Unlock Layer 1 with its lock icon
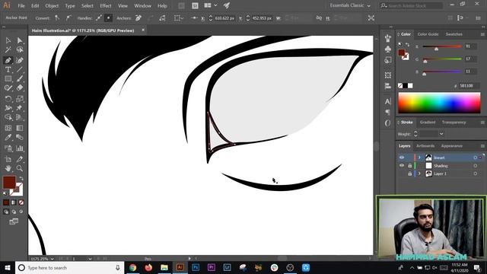Image resolution: width=487 pixels, height=274 pixels. (x=409, y=174)
